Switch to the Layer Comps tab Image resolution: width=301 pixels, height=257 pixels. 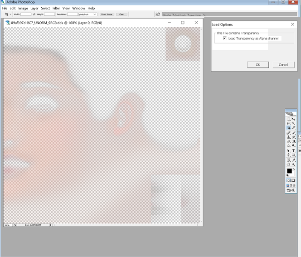195,15
